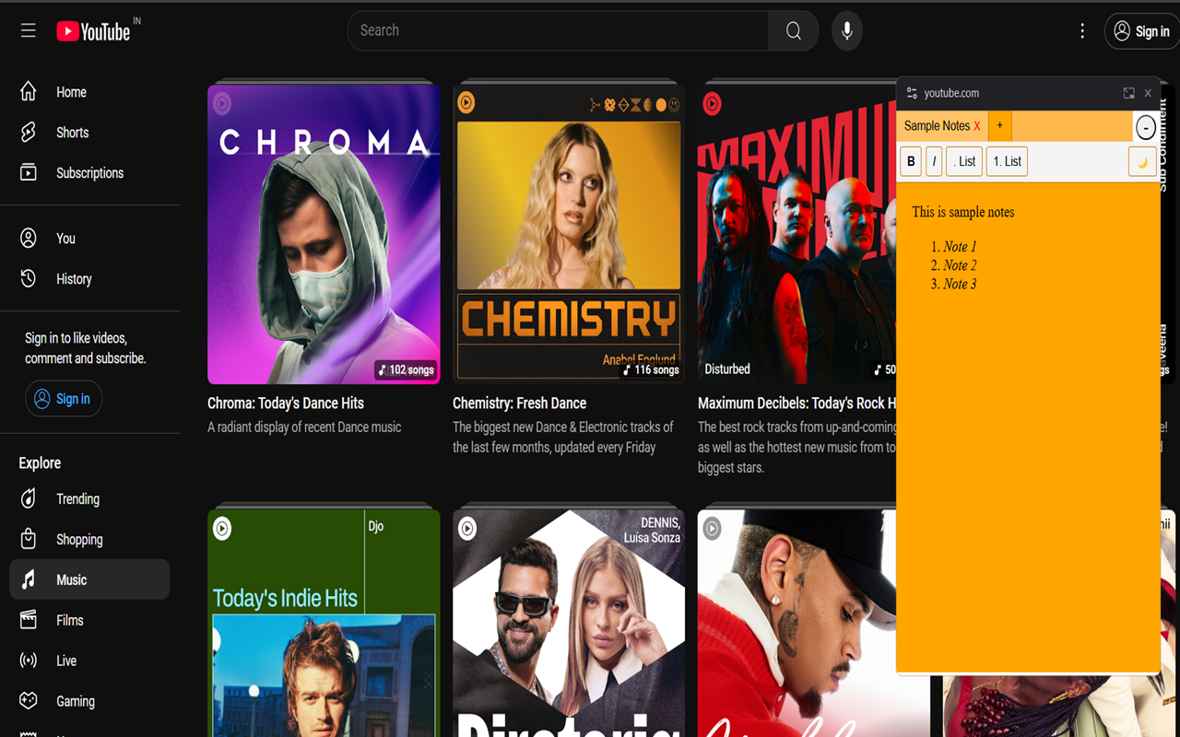1180x737 pixels.
Task: Toggle italic formatting with the I button
Action: 934,161
